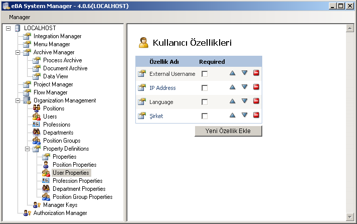Click the Document Archive icon

(x=37, y=68)
